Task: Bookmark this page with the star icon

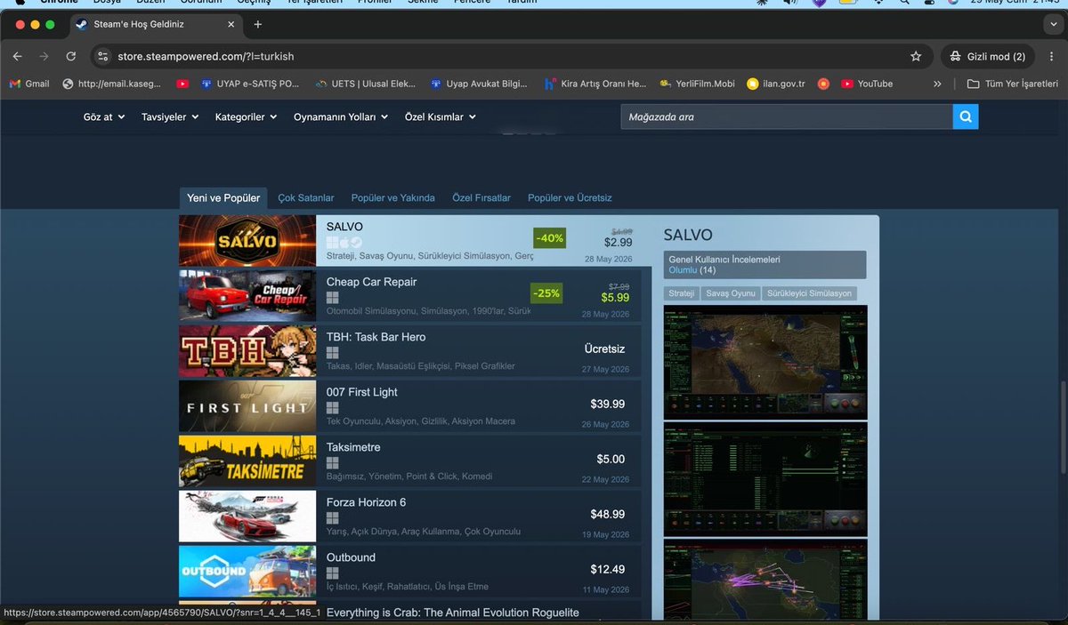Action: coord(916,56)
